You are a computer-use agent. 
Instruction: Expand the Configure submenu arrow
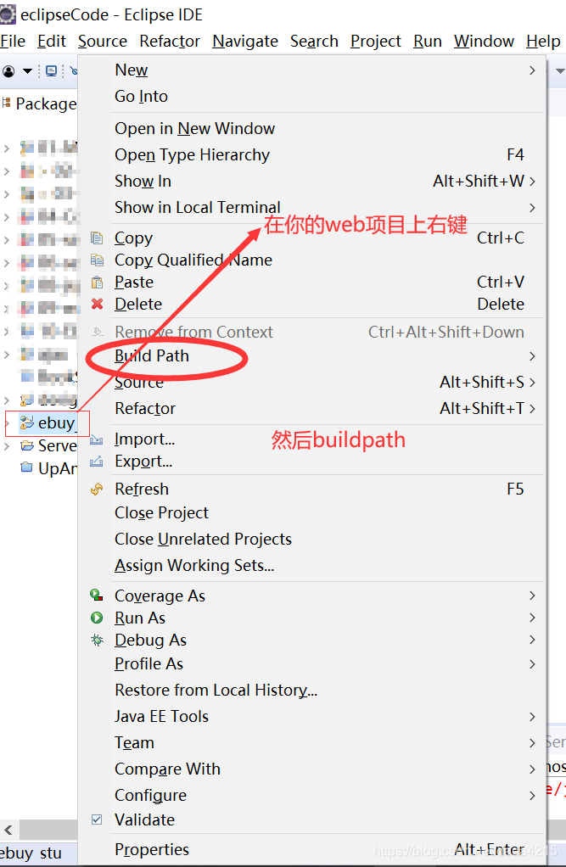[x=532, y=795]
